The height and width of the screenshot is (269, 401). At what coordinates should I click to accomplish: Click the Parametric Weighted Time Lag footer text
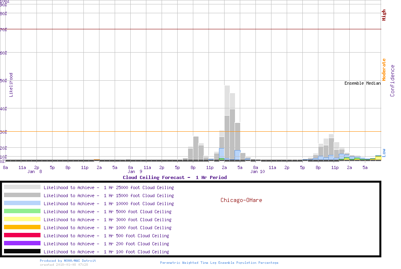pyautogui.click(x=219, y=263)
